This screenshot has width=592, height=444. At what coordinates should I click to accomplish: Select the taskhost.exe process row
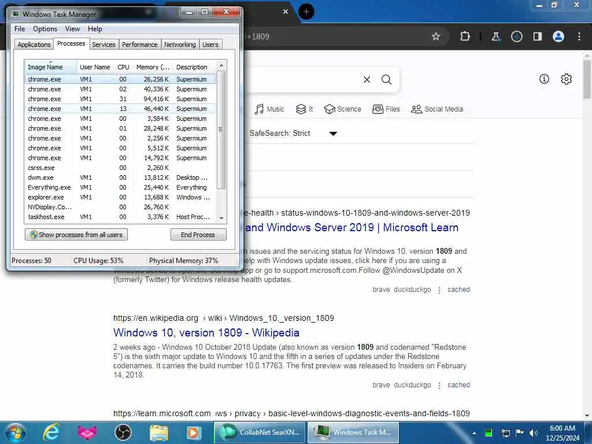(120, 217)
